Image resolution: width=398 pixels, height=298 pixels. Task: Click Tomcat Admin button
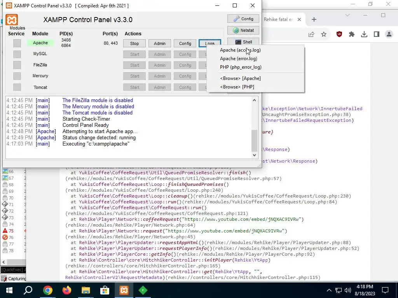pyautogui.click(x=160, y=87)
